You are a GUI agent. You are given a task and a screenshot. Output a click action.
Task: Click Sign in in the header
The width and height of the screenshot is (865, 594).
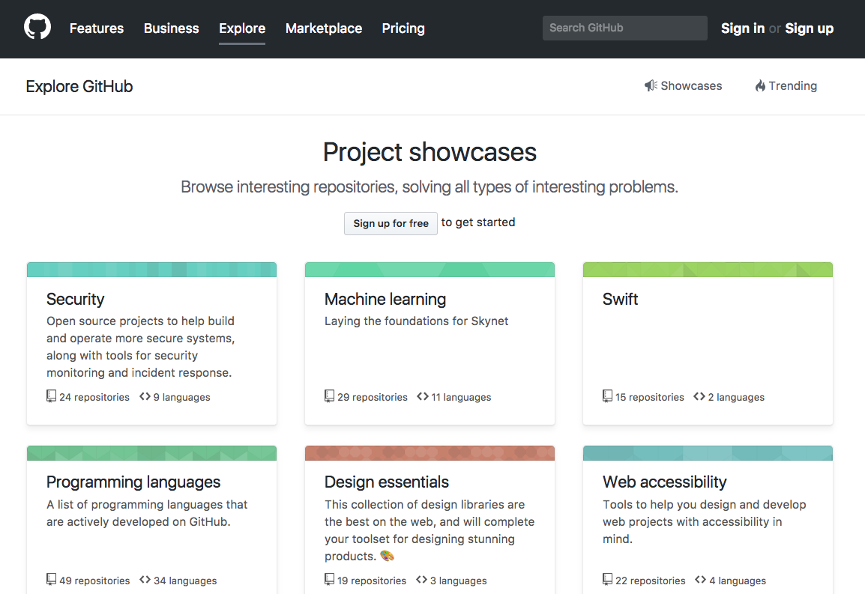[x=743, y=28]
